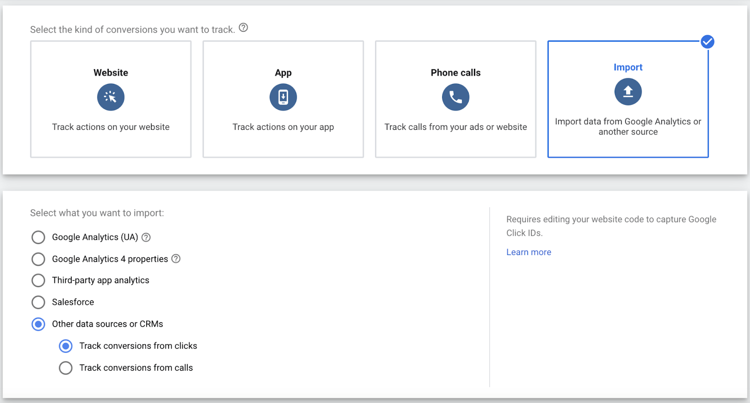This screenshot has width=750, height=403.
Task: Select Third-party app analytics radio button
Action: [x=38, y=280]
